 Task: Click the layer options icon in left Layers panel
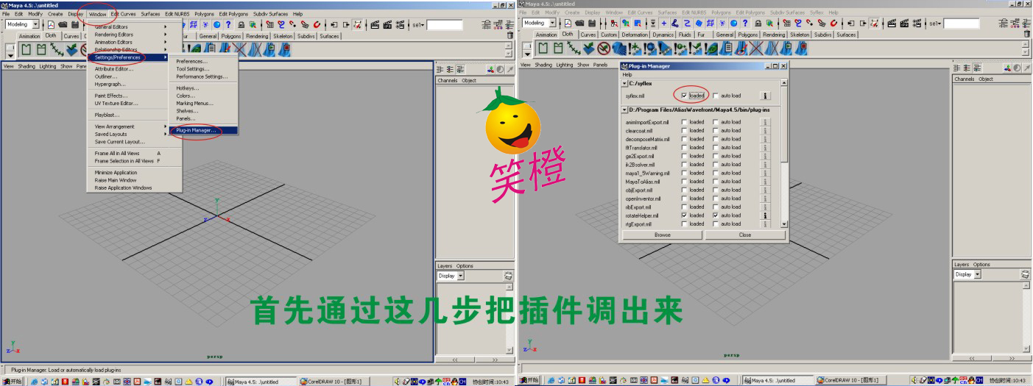point(508,275)
